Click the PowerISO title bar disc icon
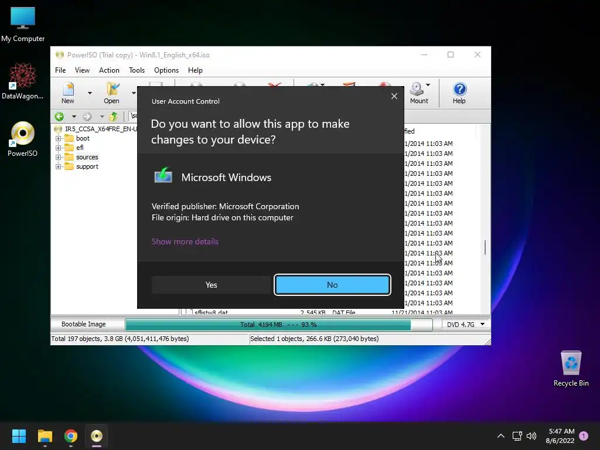 point(60,54)
